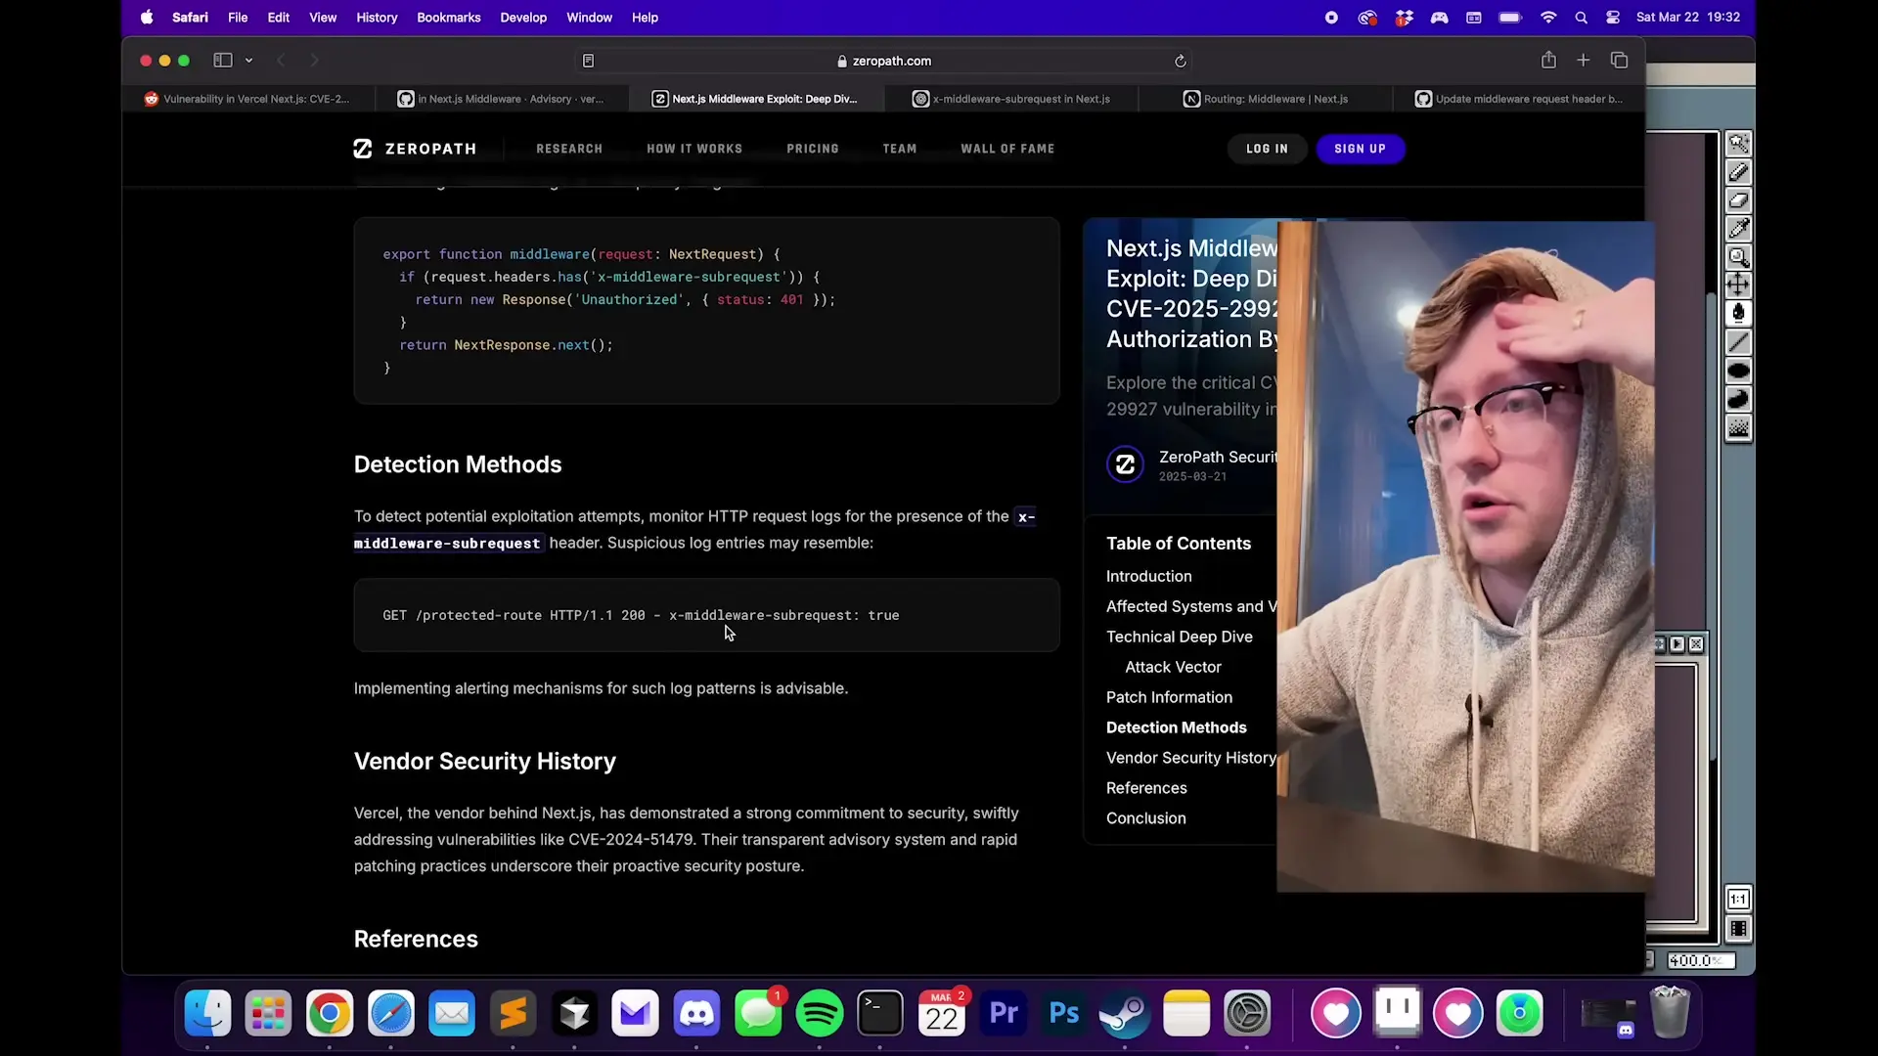Open Sublime Text from the Dock

tap(514, 1013)
